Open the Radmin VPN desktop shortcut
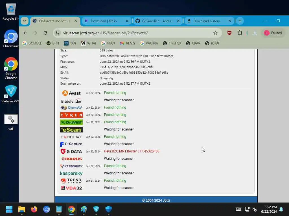289x216 pixels. (x=11, y=94)
